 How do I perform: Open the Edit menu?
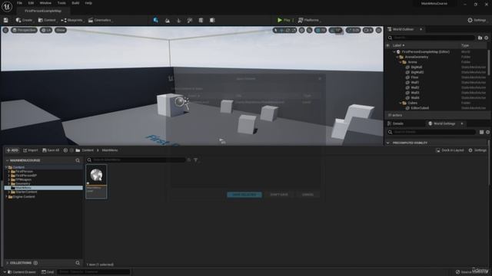click(x=31, y=3)
